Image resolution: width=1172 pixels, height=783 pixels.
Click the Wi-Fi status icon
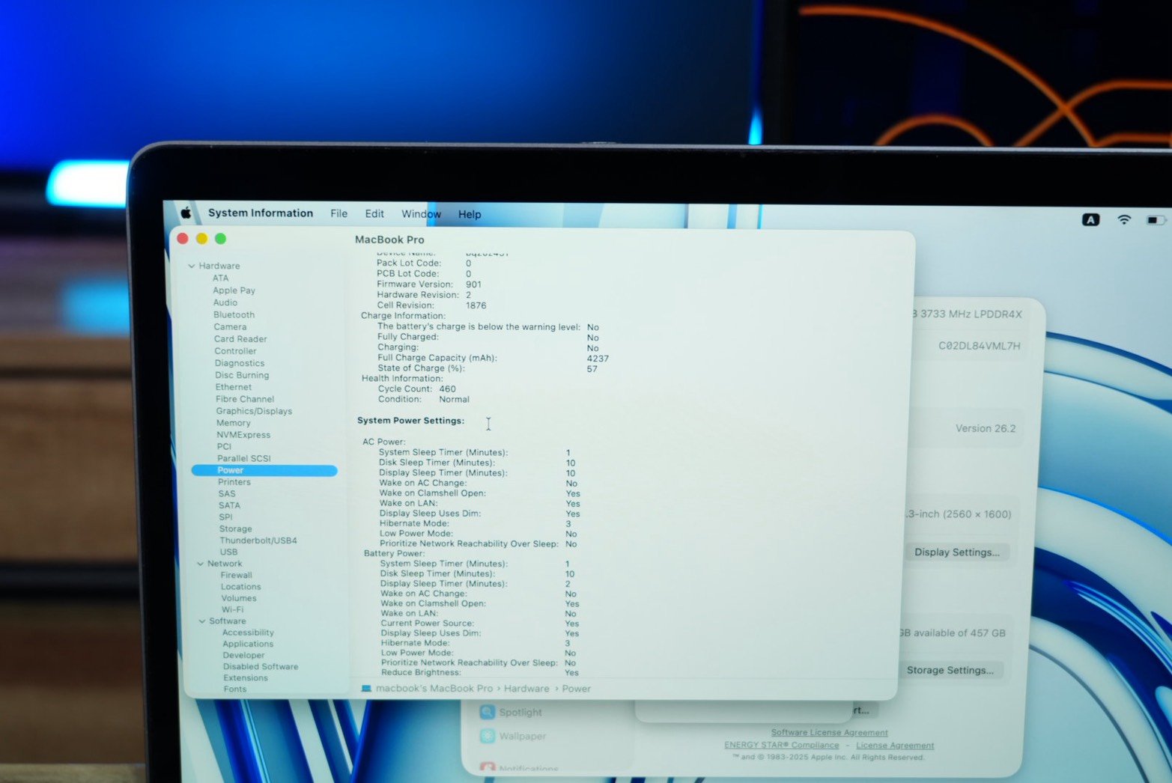(1123, 219)
